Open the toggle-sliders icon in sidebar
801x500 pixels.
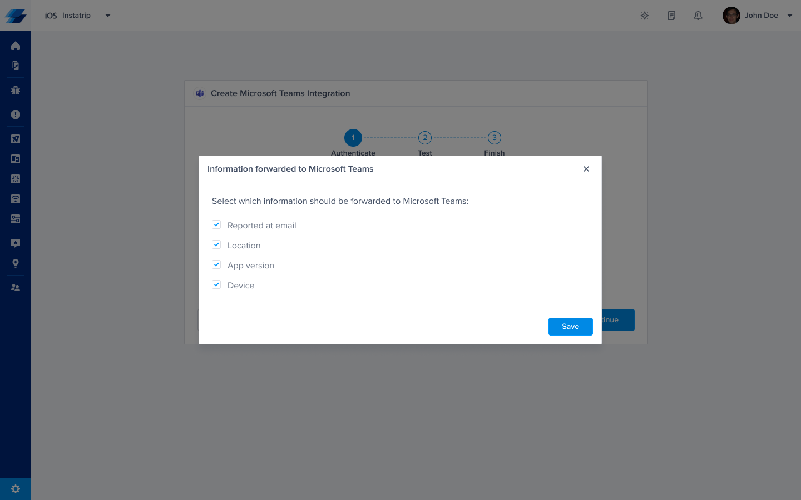click(x=16, y=219)
